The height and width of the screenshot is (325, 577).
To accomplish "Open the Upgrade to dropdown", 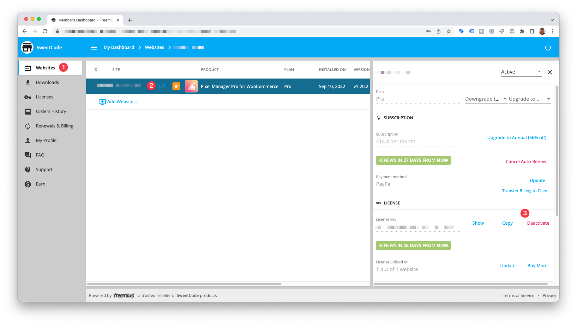I will point(530,99).
